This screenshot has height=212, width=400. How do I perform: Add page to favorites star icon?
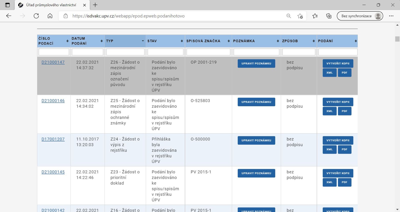point(300,16)
